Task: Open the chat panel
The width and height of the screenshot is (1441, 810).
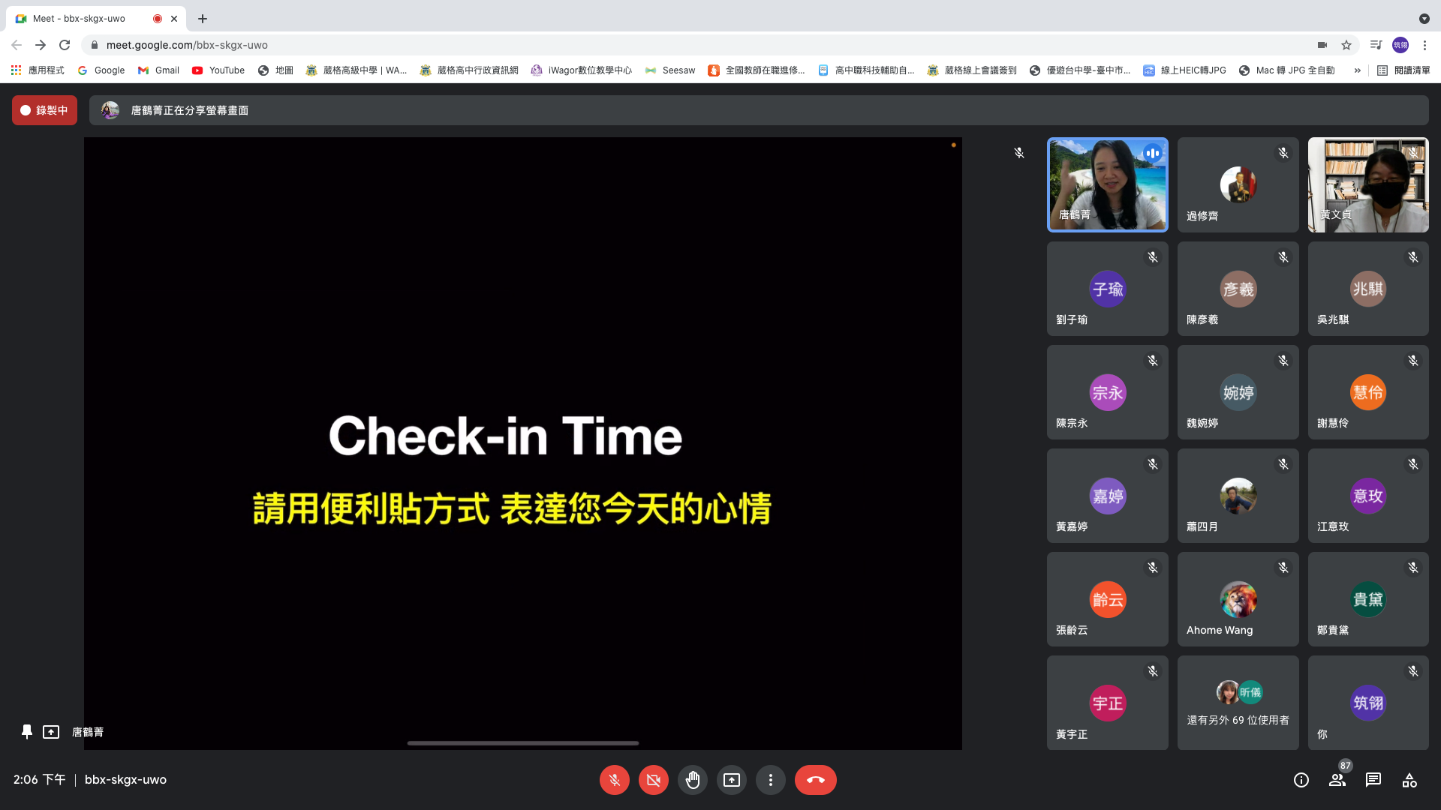Action: coord(1373,780)
